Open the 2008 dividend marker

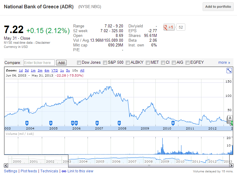(119, 123)
